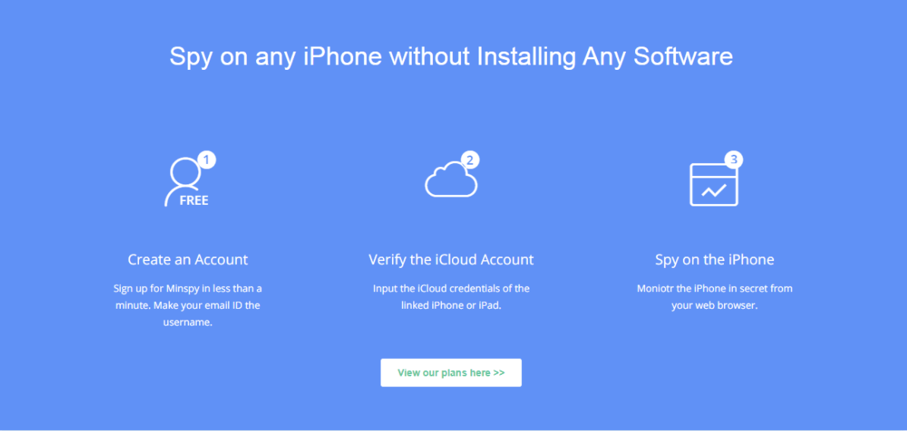Click the 'your web browser' text line

click(x=714, y=306)
